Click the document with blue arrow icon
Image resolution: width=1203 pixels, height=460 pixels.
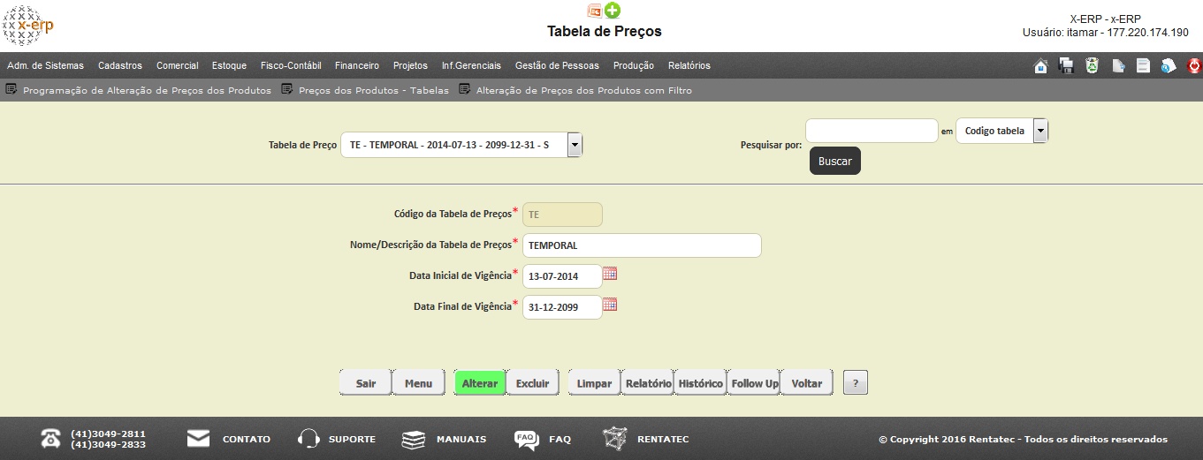click(x=1118, y=66)
